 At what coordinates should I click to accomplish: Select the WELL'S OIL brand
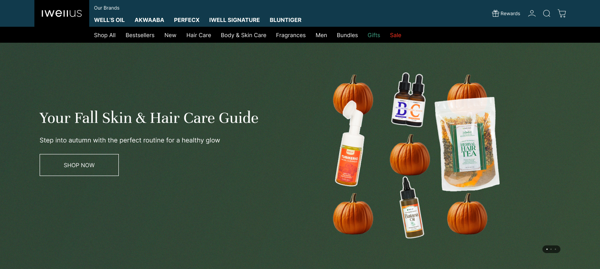pos(109,20)
